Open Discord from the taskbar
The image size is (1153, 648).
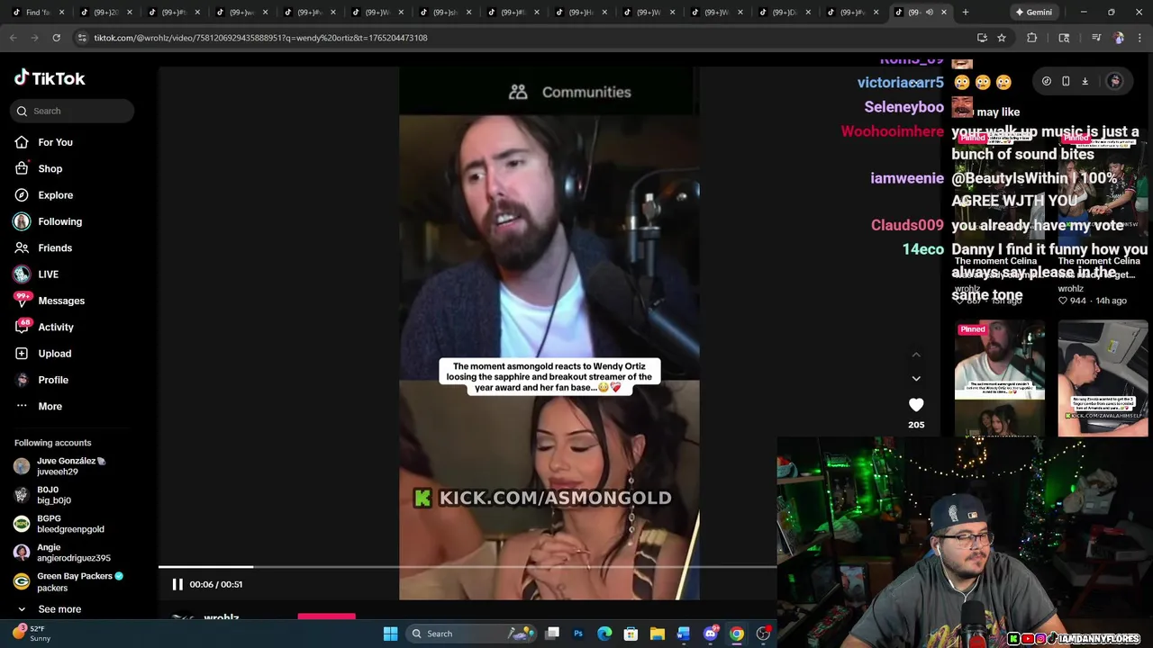coord(710,634)
